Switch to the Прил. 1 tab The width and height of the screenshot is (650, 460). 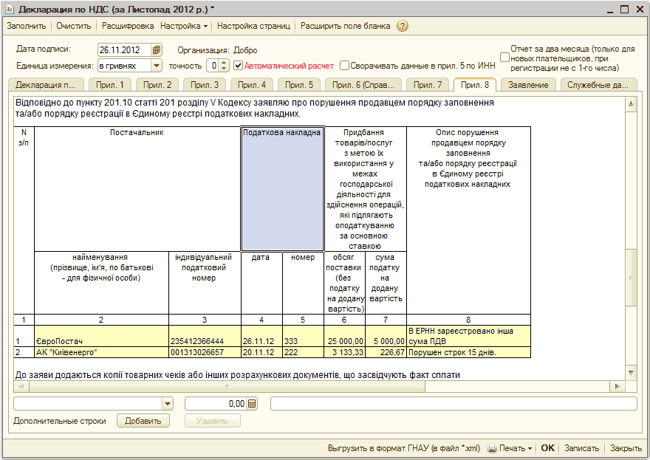coord(110,85)
